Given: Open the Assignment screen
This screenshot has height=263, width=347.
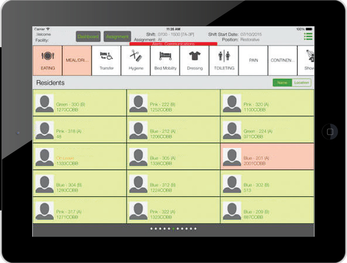Looking at the screenshot, I should (x=117, y=37).
